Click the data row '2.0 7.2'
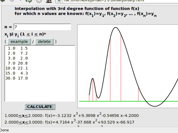Viewport: 178px width, 133px height. pos(18,53)
